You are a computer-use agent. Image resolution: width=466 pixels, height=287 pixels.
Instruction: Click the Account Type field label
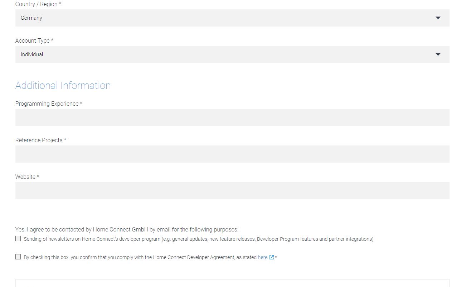point(34,41)
